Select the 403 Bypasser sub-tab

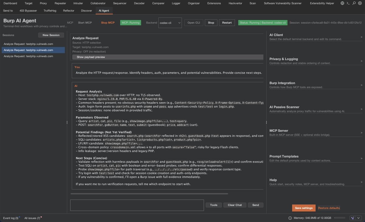point(29,10)
